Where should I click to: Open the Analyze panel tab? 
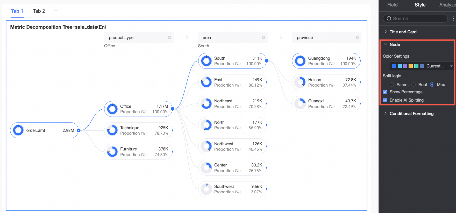(447, 5)
